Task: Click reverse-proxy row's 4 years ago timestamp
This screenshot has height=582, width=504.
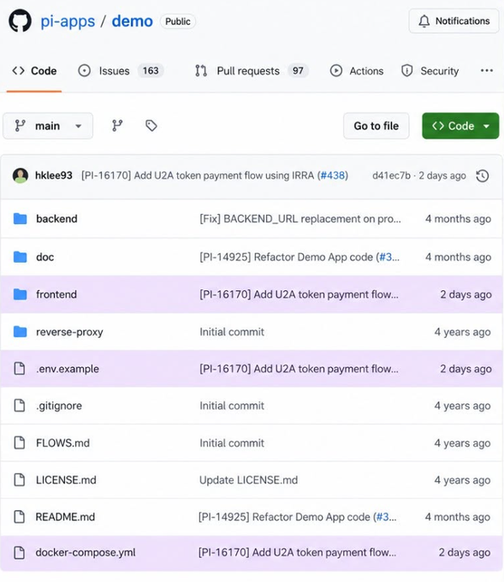Action: [462, 332]
